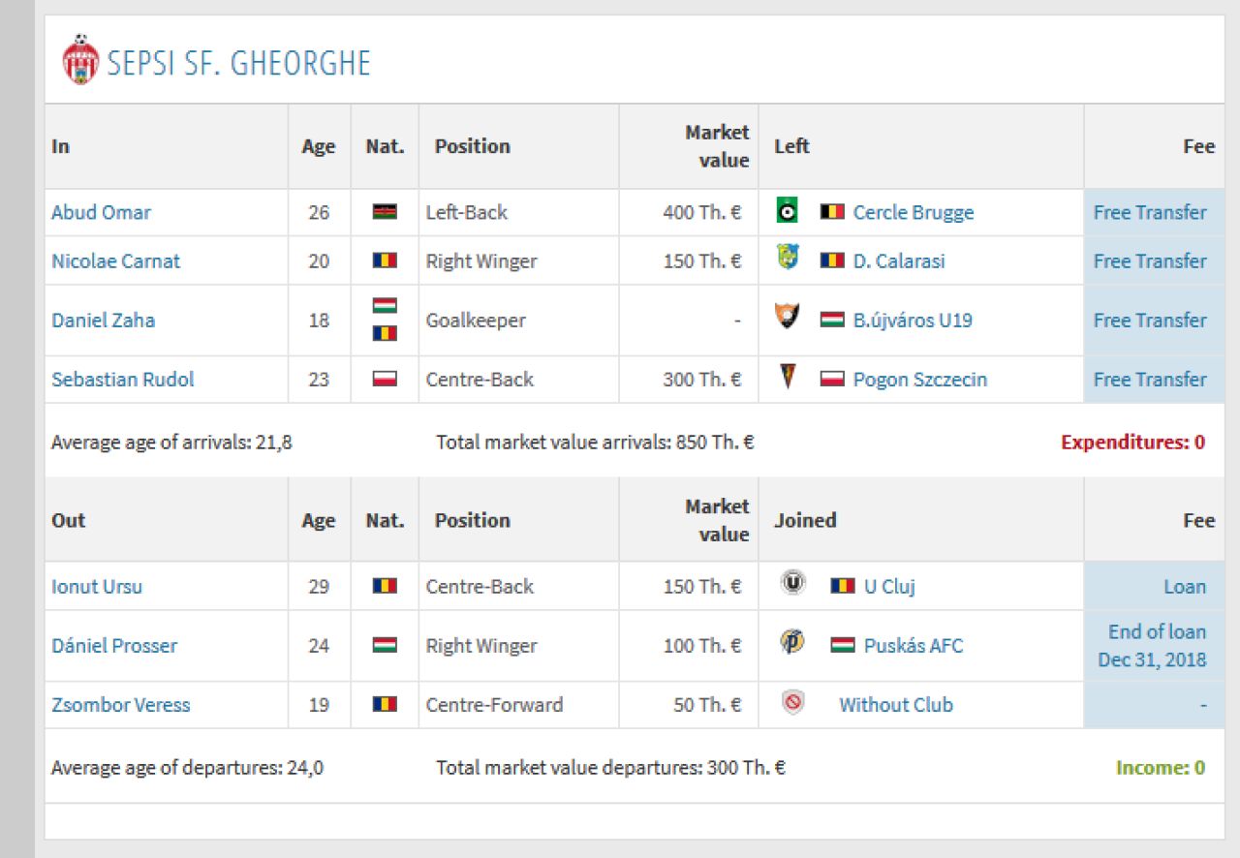Open Nicolae Carnat's player profile
The image size is (1240, 858).
[115, 260]
